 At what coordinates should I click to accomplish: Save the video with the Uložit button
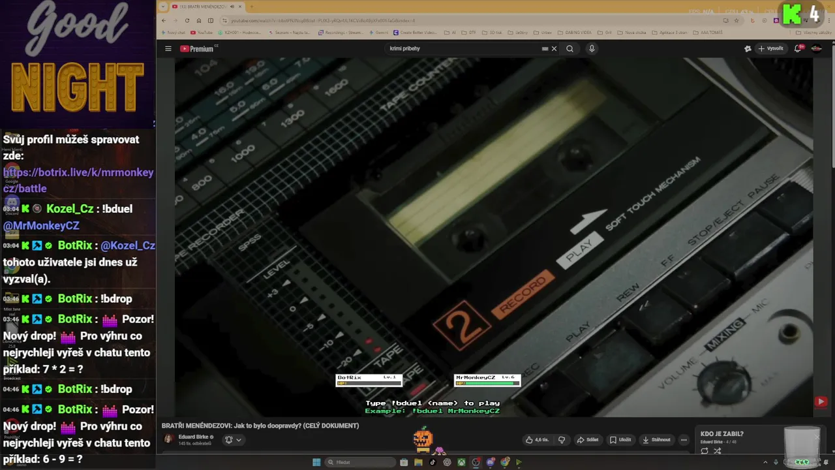(620, 440)
